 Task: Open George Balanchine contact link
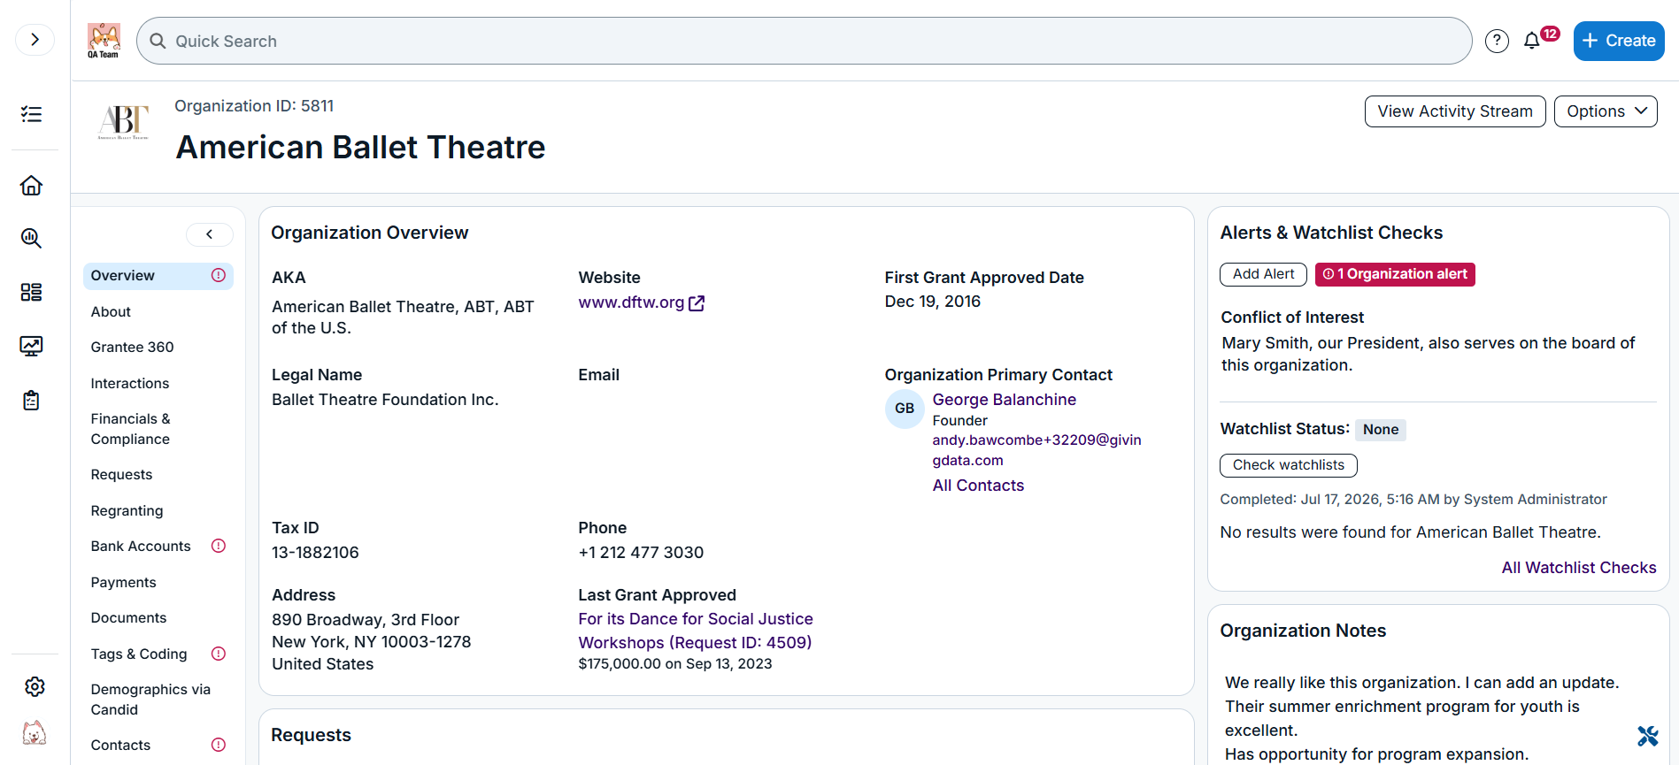(x=1005, y=400)
